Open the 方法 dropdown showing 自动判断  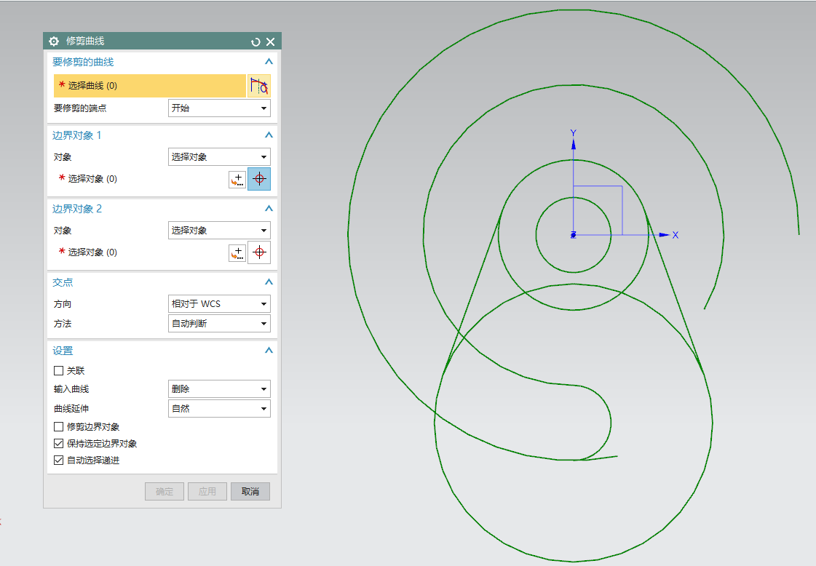(x=219, y=324)
